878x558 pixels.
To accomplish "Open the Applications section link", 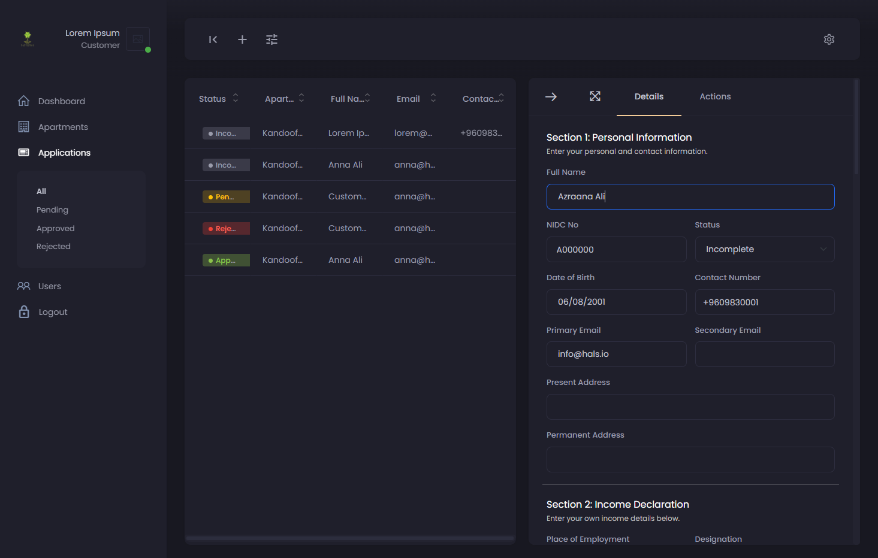I will click(x=64, y=153).
